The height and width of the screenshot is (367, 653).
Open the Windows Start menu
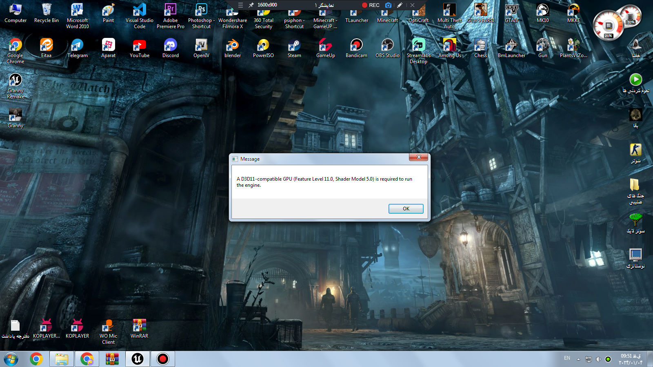(x=11, y=359)
